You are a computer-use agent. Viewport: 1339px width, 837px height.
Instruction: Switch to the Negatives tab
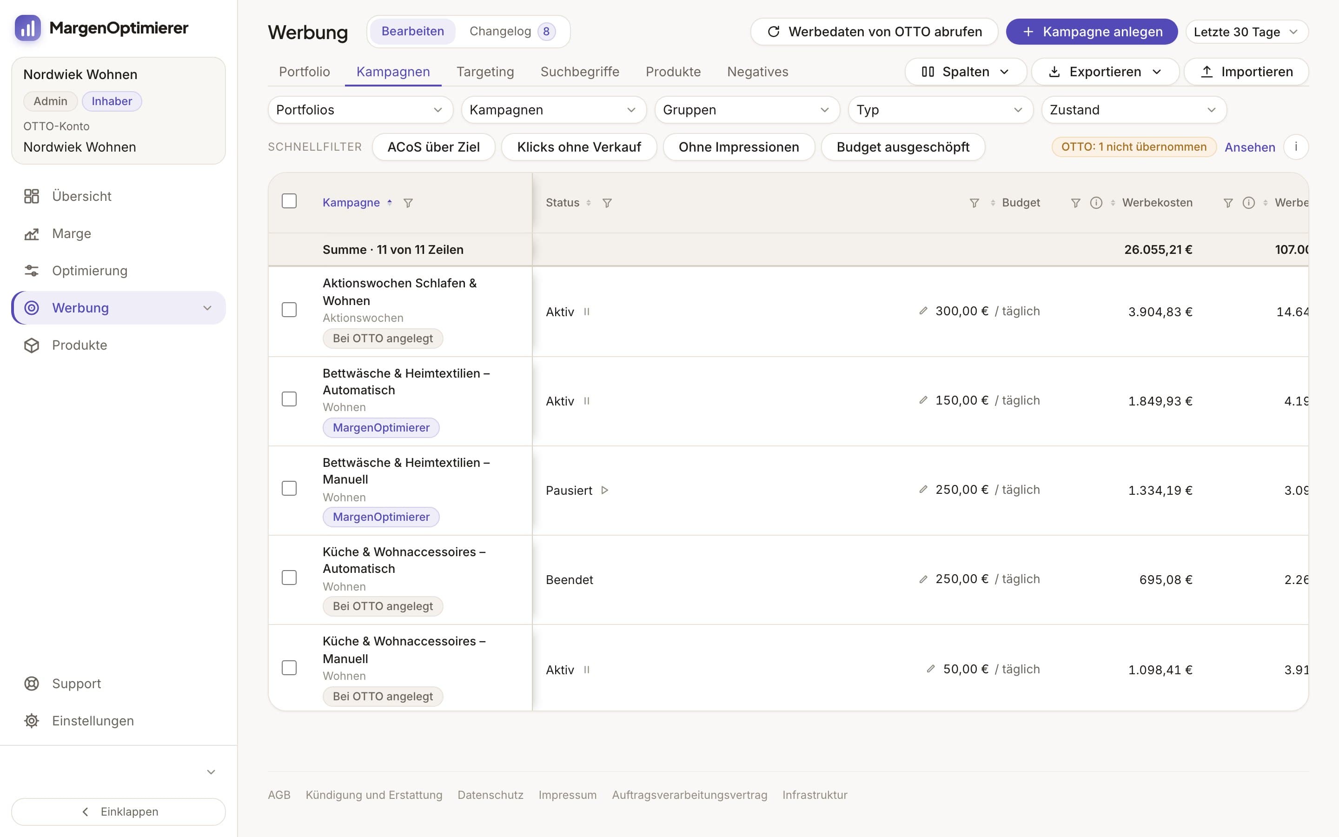[x=757, y=72]
